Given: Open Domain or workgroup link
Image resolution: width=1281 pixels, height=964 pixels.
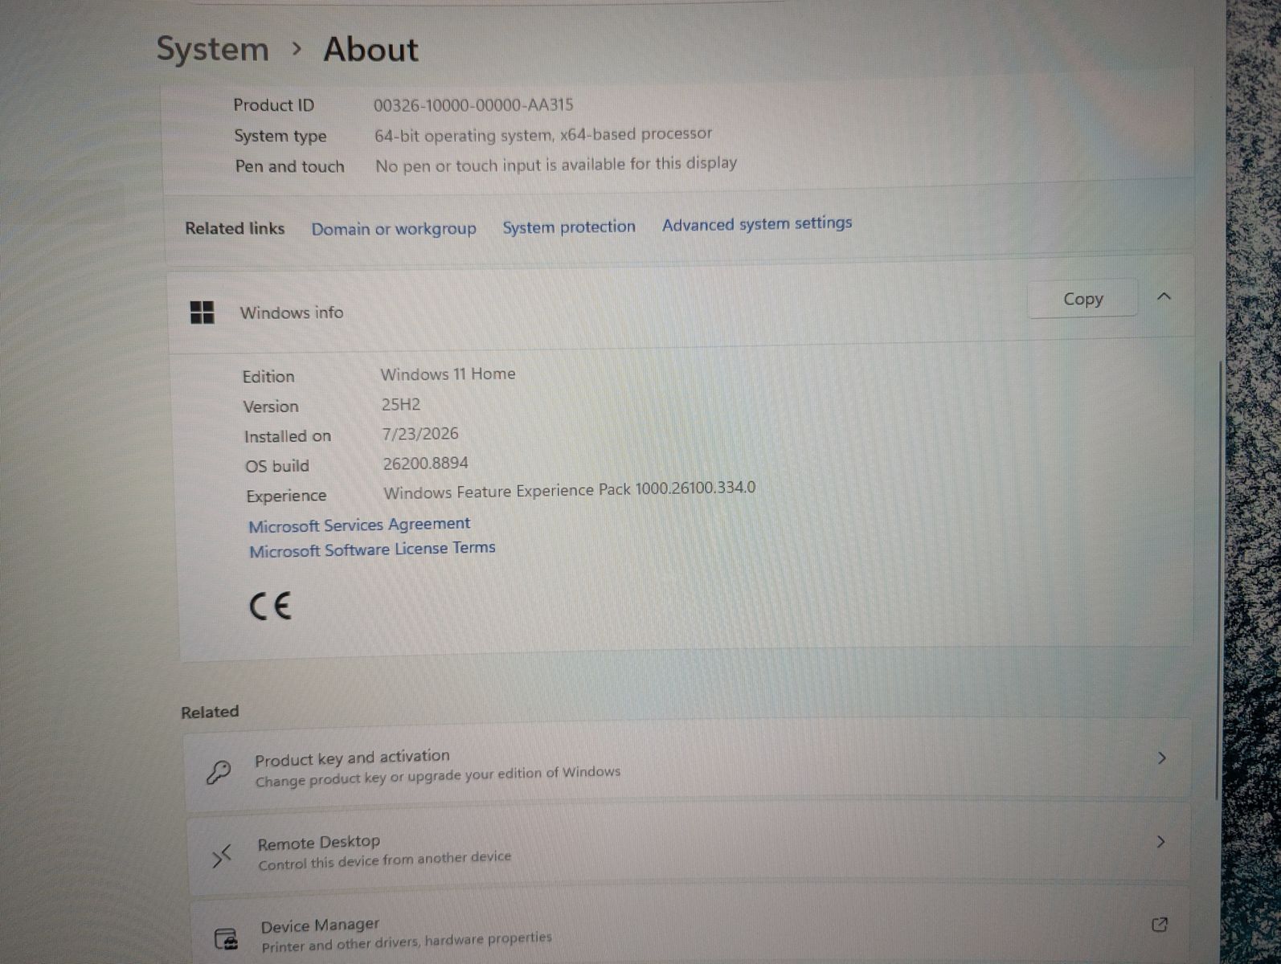Looking at the screenshot, I should pos(394,229).
